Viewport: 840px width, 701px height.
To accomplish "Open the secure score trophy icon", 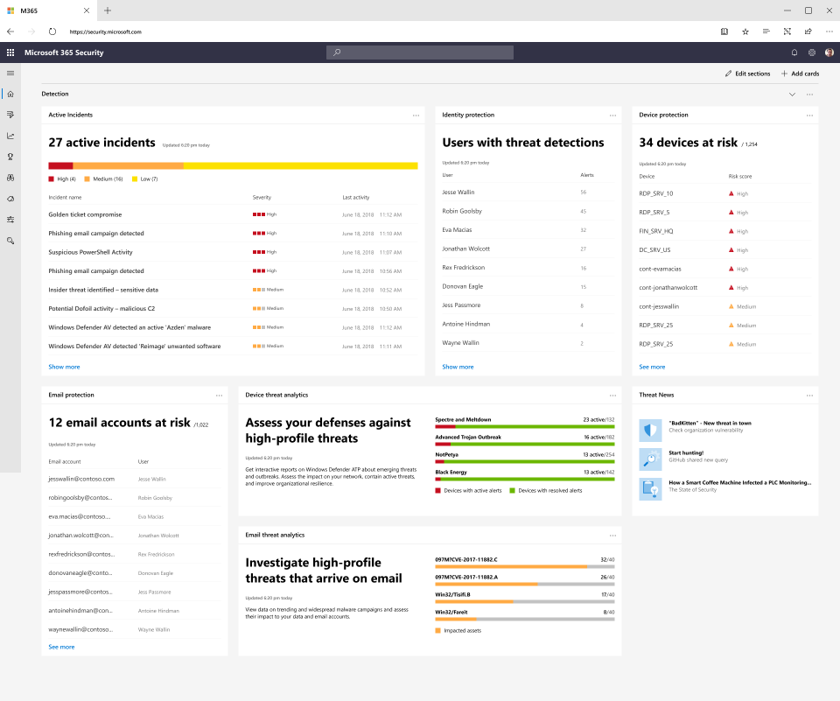I will click(10, 157).
